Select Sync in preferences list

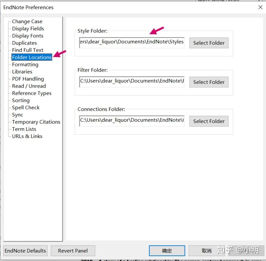click(x=18, y=115)
